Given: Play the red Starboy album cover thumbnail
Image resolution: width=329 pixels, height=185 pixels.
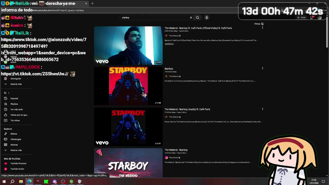Looking at the screenshot, I should [128, 86].
